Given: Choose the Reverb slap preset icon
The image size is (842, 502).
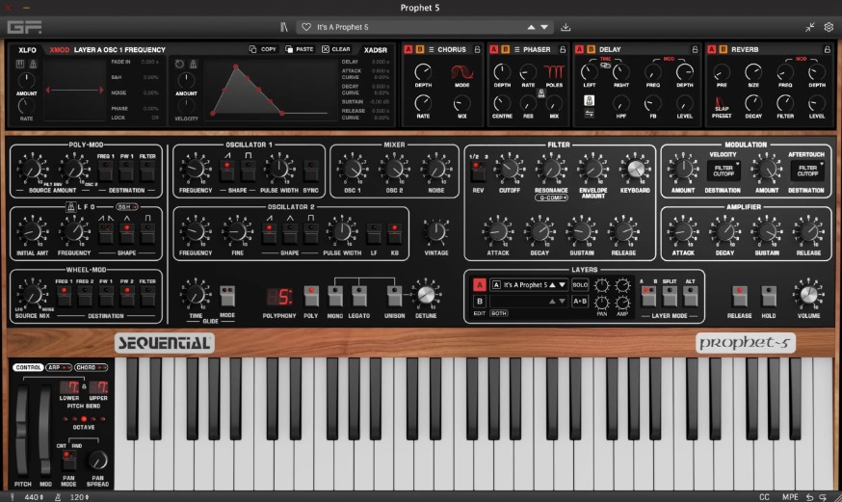Looking at the screenshot, I should (x=720, y=103).
